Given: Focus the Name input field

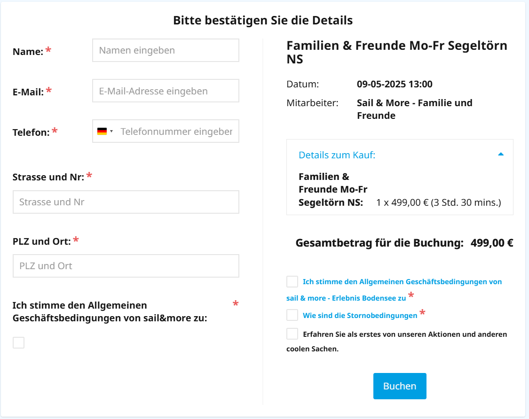Looking at the screenshot, I should tap(166, 50).
